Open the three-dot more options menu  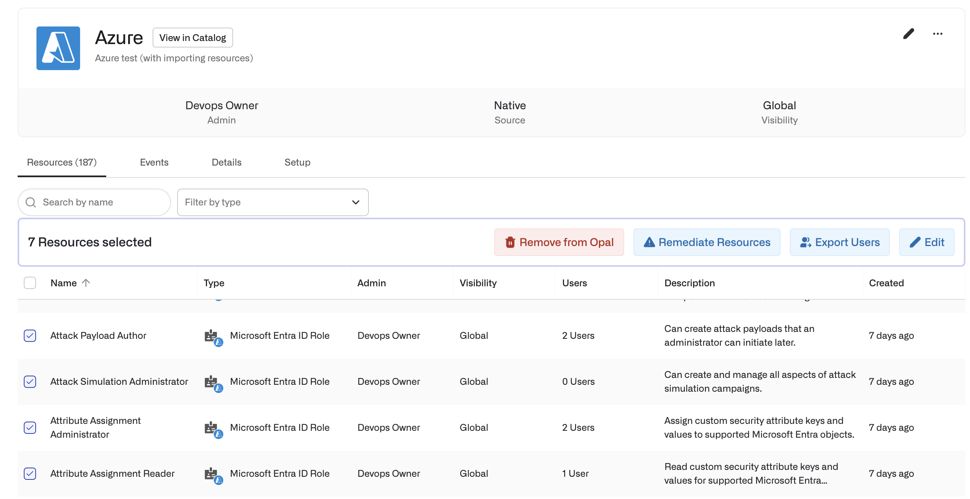click(937, 34)
